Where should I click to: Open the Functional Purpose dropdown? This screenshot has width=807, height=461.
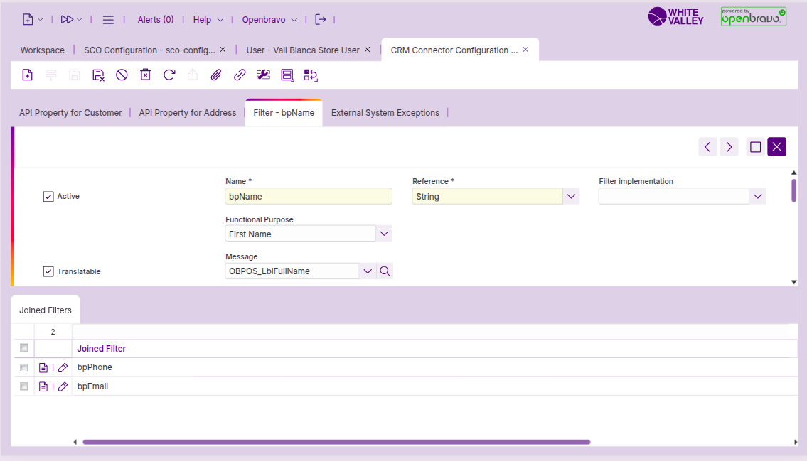pyautogui.click(x=384, y=234)
